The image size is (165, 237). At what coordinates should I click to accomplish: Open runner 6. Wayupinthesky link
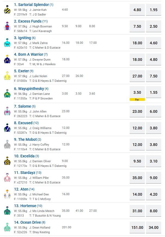click(x=31, y=89)
